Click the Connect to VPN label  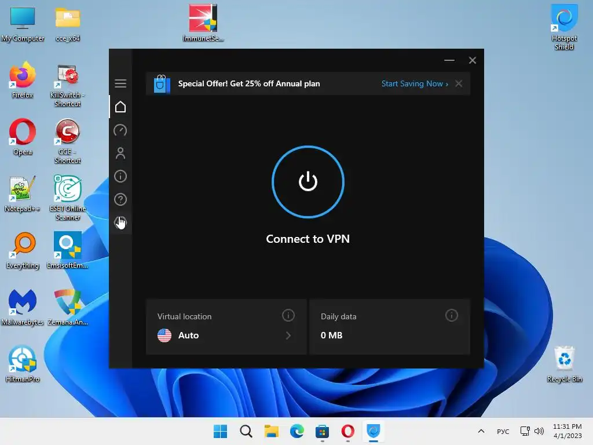(308, 239)
